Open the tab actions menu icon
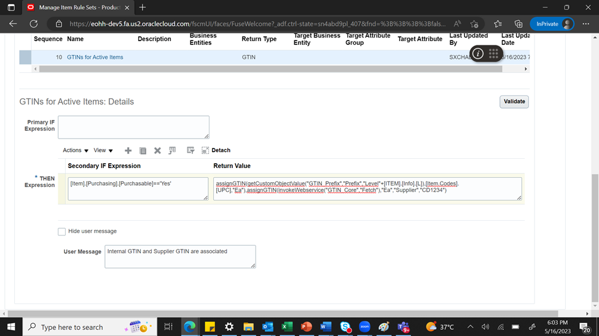The image size is (599, 336). (x=11, y=7)
